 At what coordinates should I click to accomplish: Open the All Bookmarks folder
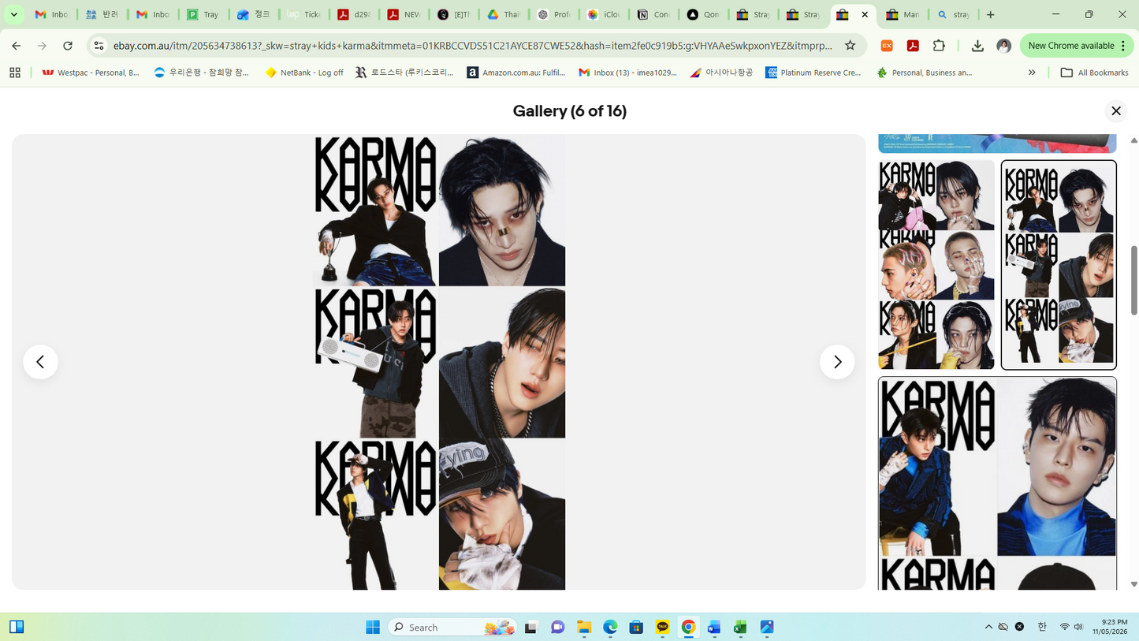1094,73
